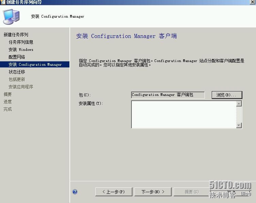Click the 包(C) package field

[168, 95]
